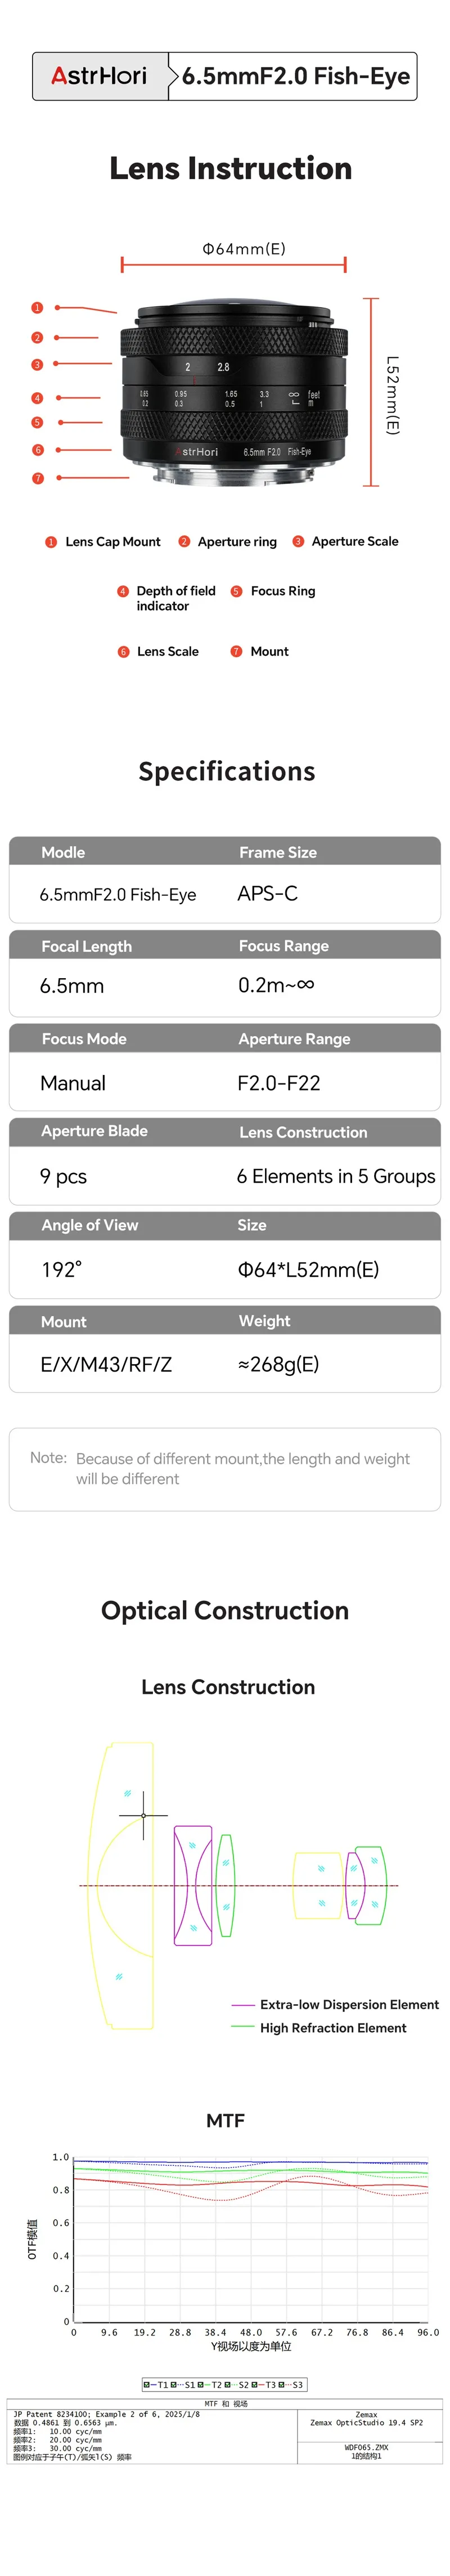Click the arrow beside 6.5mmF2.0 Fish-Eye title
The image size is (450, 2576).
click(174, 76)
